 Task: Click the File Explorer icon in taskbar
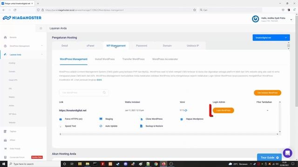click(88, 164)
